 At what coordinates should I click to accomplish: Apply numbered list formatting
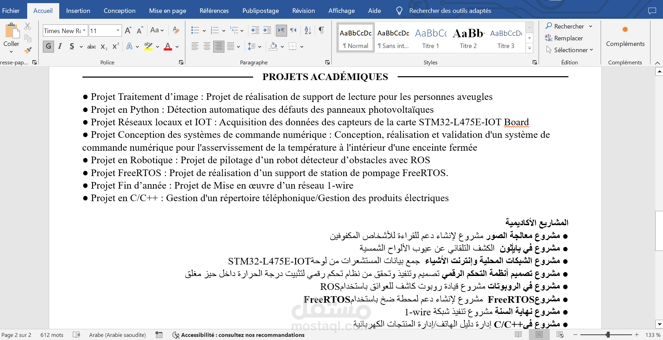tap(215, 31)
